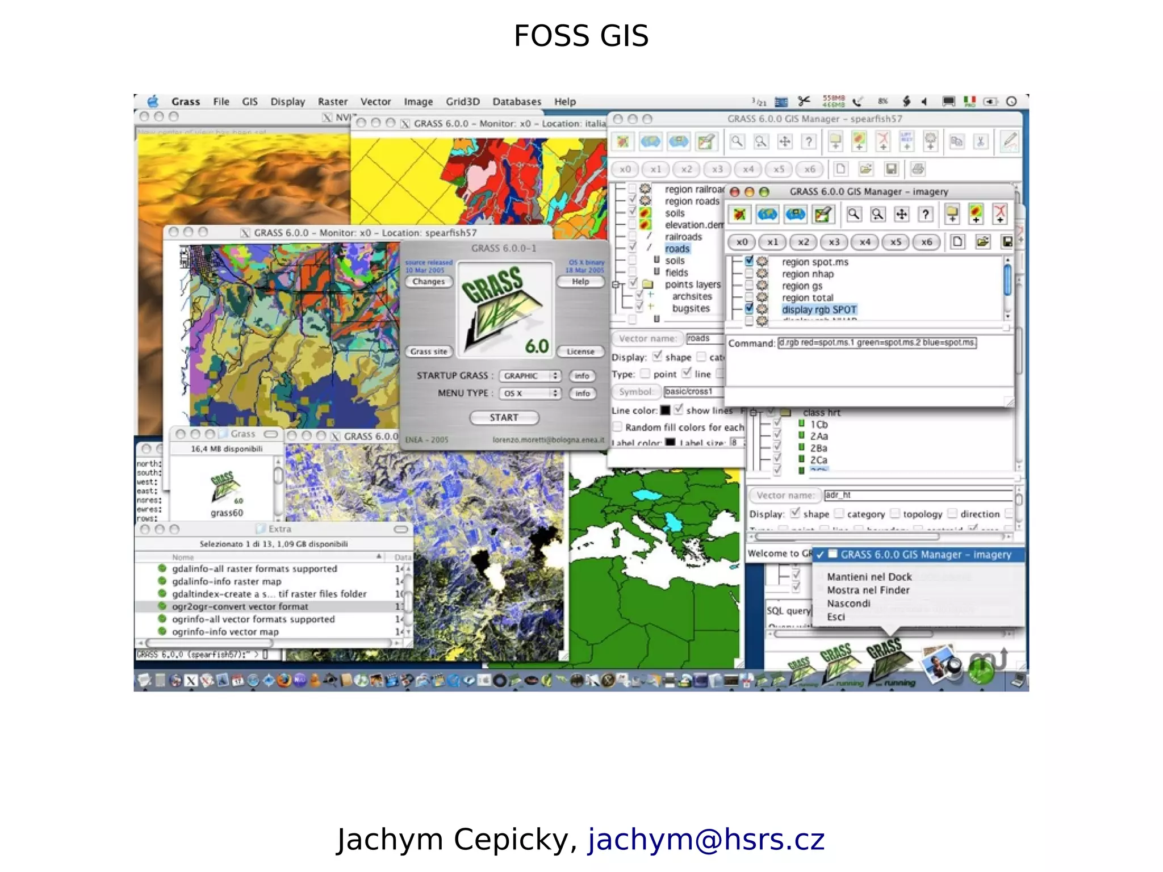This screenshot has width=1163, height=872.
Task: Click the Vector name field containing adr_ht
Action: (917, 495)
